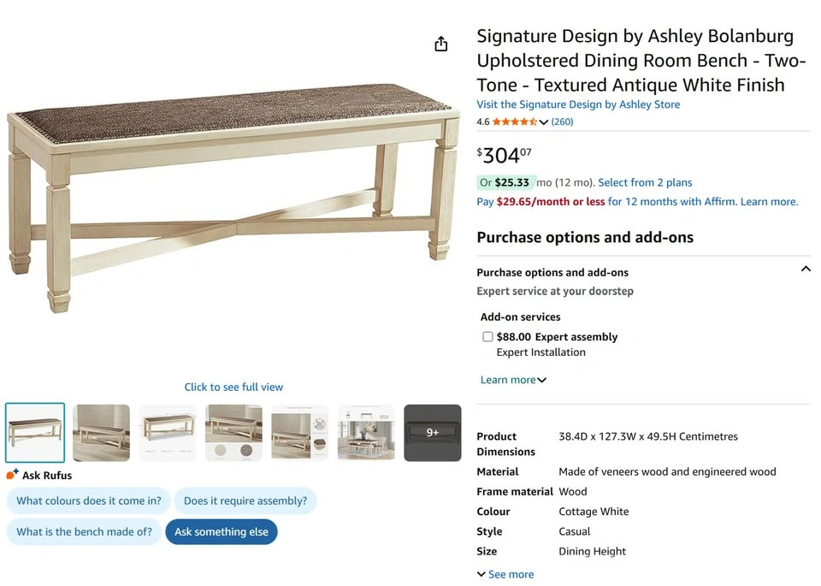Expand See more product details
The image size is (821, 586).
pyautogui.click(x=505, y=574)
